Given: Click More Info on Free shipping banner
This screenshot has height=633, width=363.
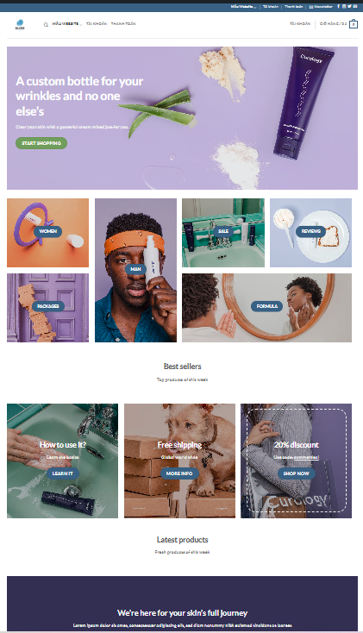Looking at the screenshot, I should point(179,473).
